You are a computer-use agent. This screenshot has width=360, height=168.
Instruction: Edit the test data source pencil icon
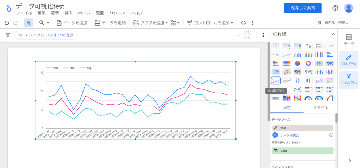click(x=275, y=128)
